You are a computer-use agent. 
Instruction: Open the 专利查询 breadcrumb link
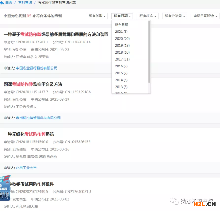pos(26,2)
